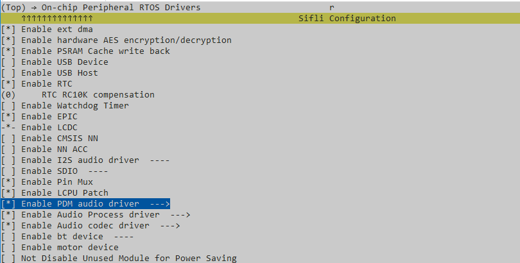Viewport: 520px width, 263px height.
Task: Click the (Top) breadcrumb path item
Action: [13, 8]
